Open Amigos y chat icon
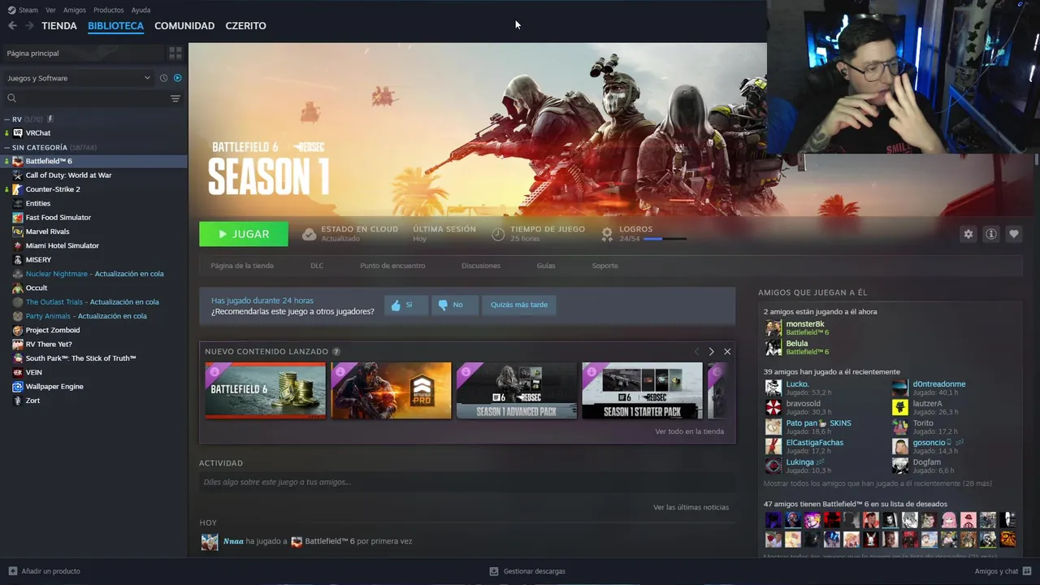The image size is (1040, 585). tap(1027, 571)
